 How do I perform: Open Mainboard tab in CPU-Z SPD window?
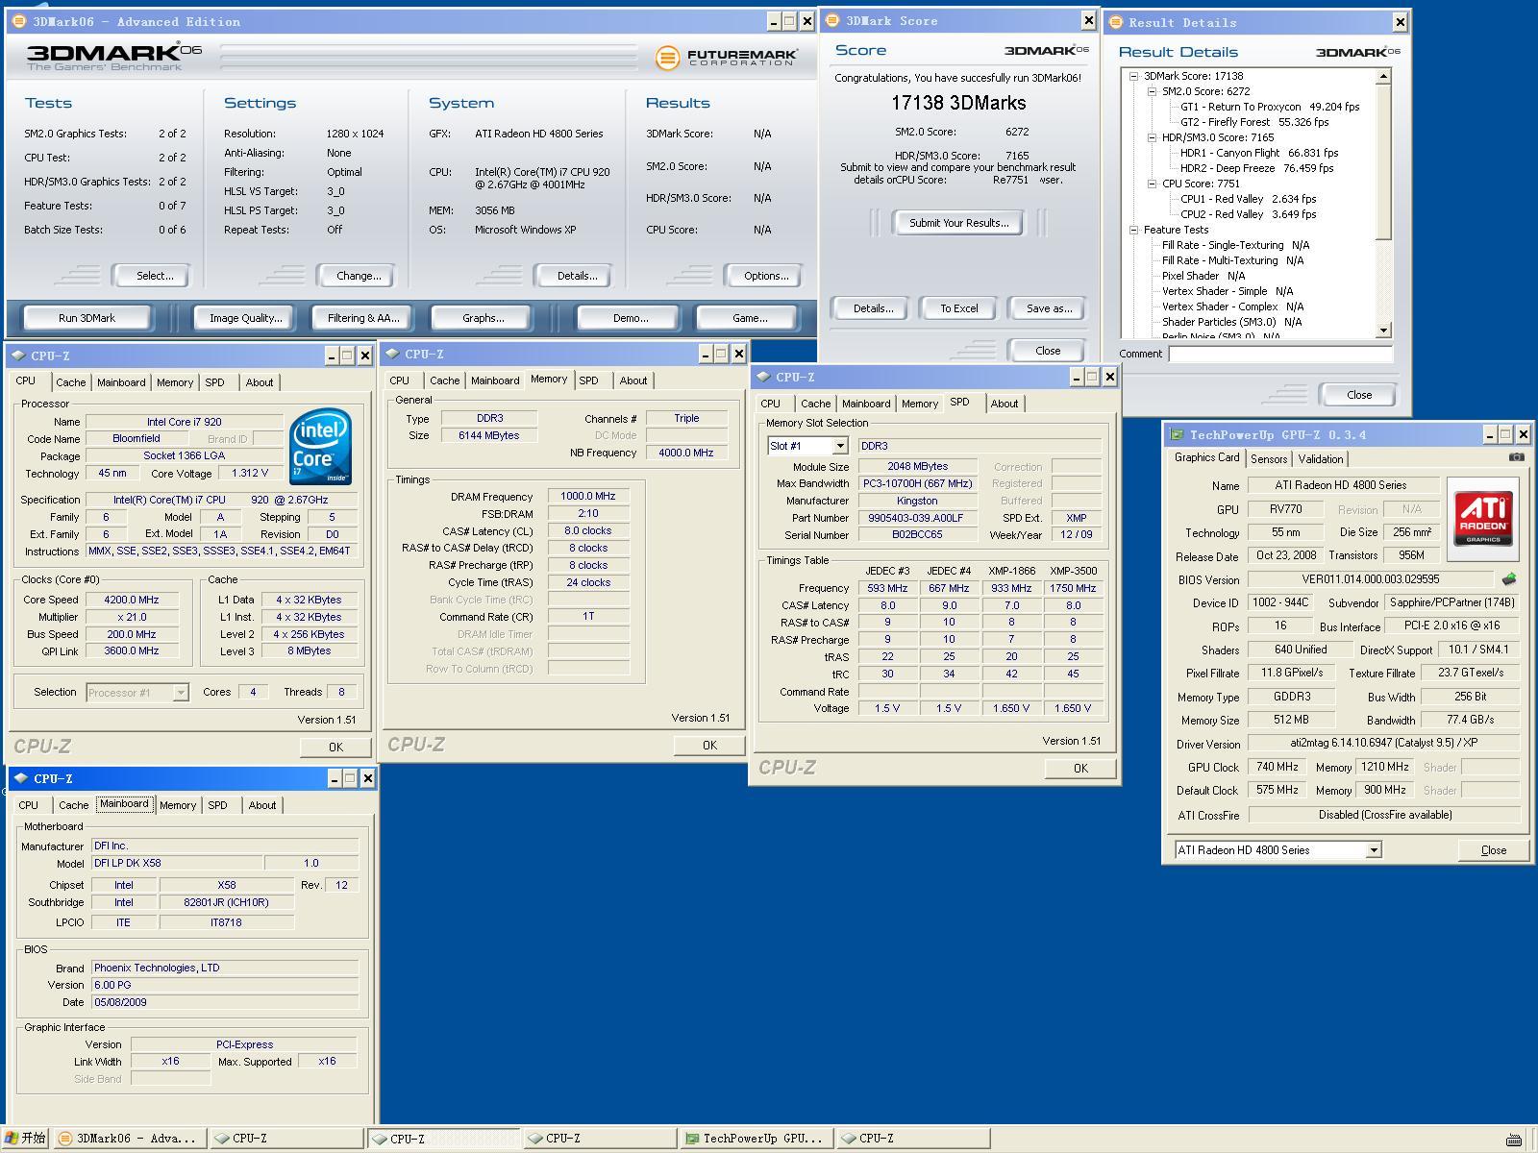pyautogui.click(x=866, y=404)
